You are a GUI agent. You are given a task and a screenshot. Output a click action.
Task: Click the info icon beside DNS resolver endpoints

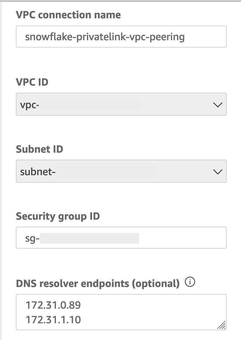point(190,283)
